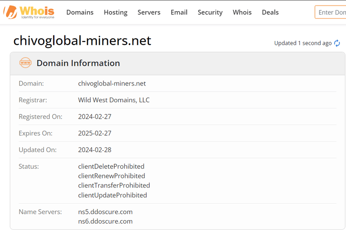Click the Updated 1 second ago text
Viewport: 346px width, 231px height.
point(303,43)
